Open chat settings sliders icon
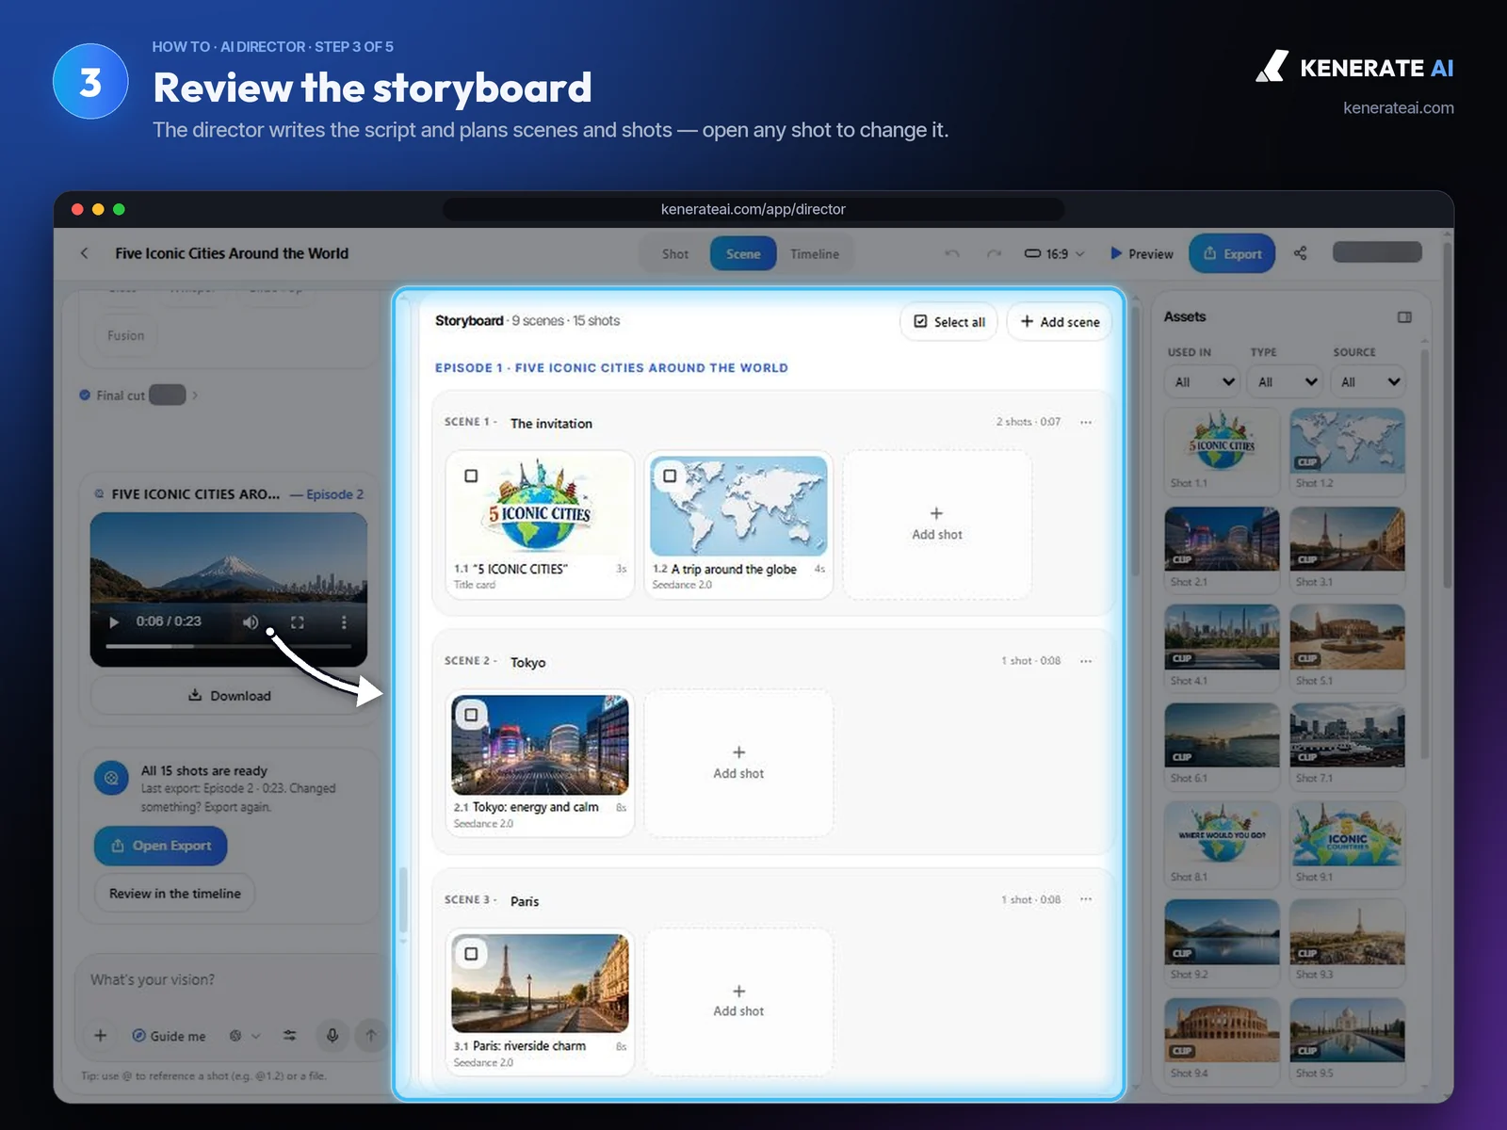The width and height of the screenshot is (1507, 1130). (290, 1035)
